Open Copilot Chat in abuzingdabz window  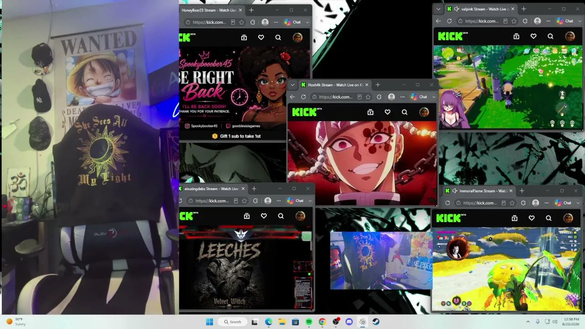[295, 201]
